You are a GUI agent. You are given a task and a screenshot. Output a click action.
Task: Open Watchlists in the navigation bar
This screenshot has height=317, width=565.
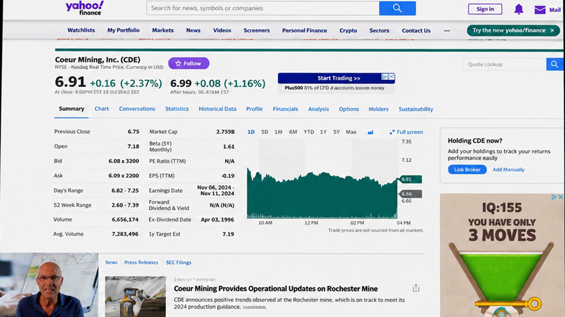pos(81,30)
